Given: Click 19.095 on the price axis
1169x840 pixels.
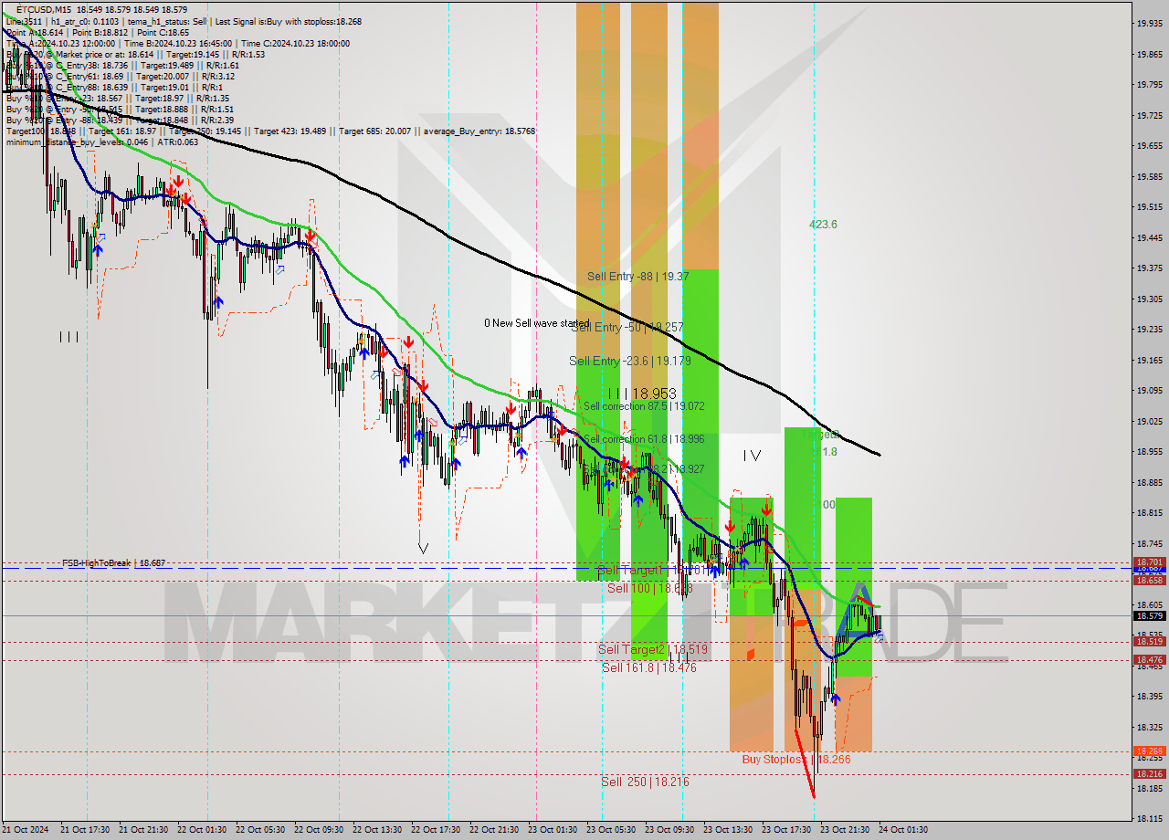Looking at the screenshot, I should click(x=1149, y=390).
